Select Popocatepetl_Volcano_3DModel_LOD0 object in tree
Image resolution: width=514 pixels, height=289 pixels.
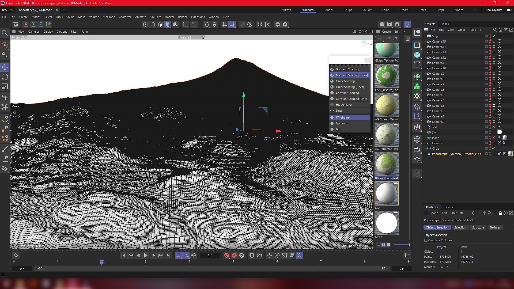pyautogui.click(x=457, y=154)
